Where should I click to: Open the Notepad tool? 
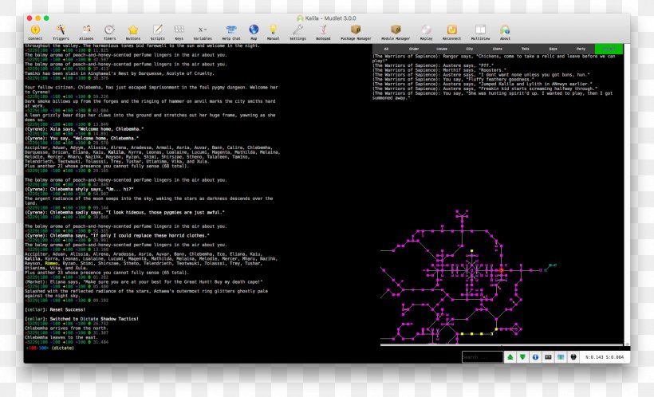[x=323, y=32]
